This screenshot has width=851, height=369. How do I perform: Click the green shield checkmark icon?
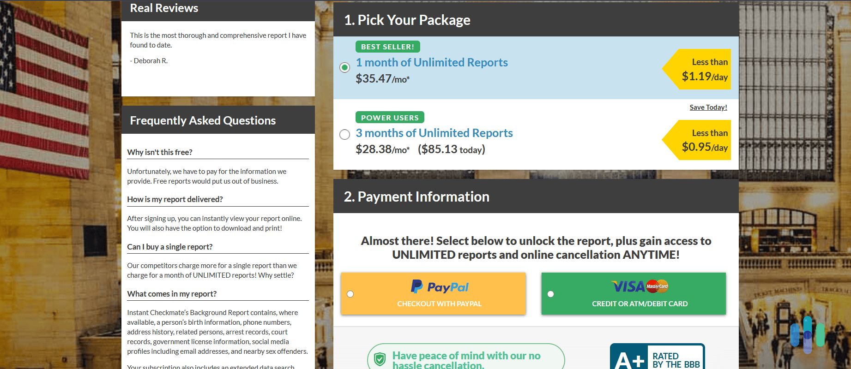coord(380,359)
